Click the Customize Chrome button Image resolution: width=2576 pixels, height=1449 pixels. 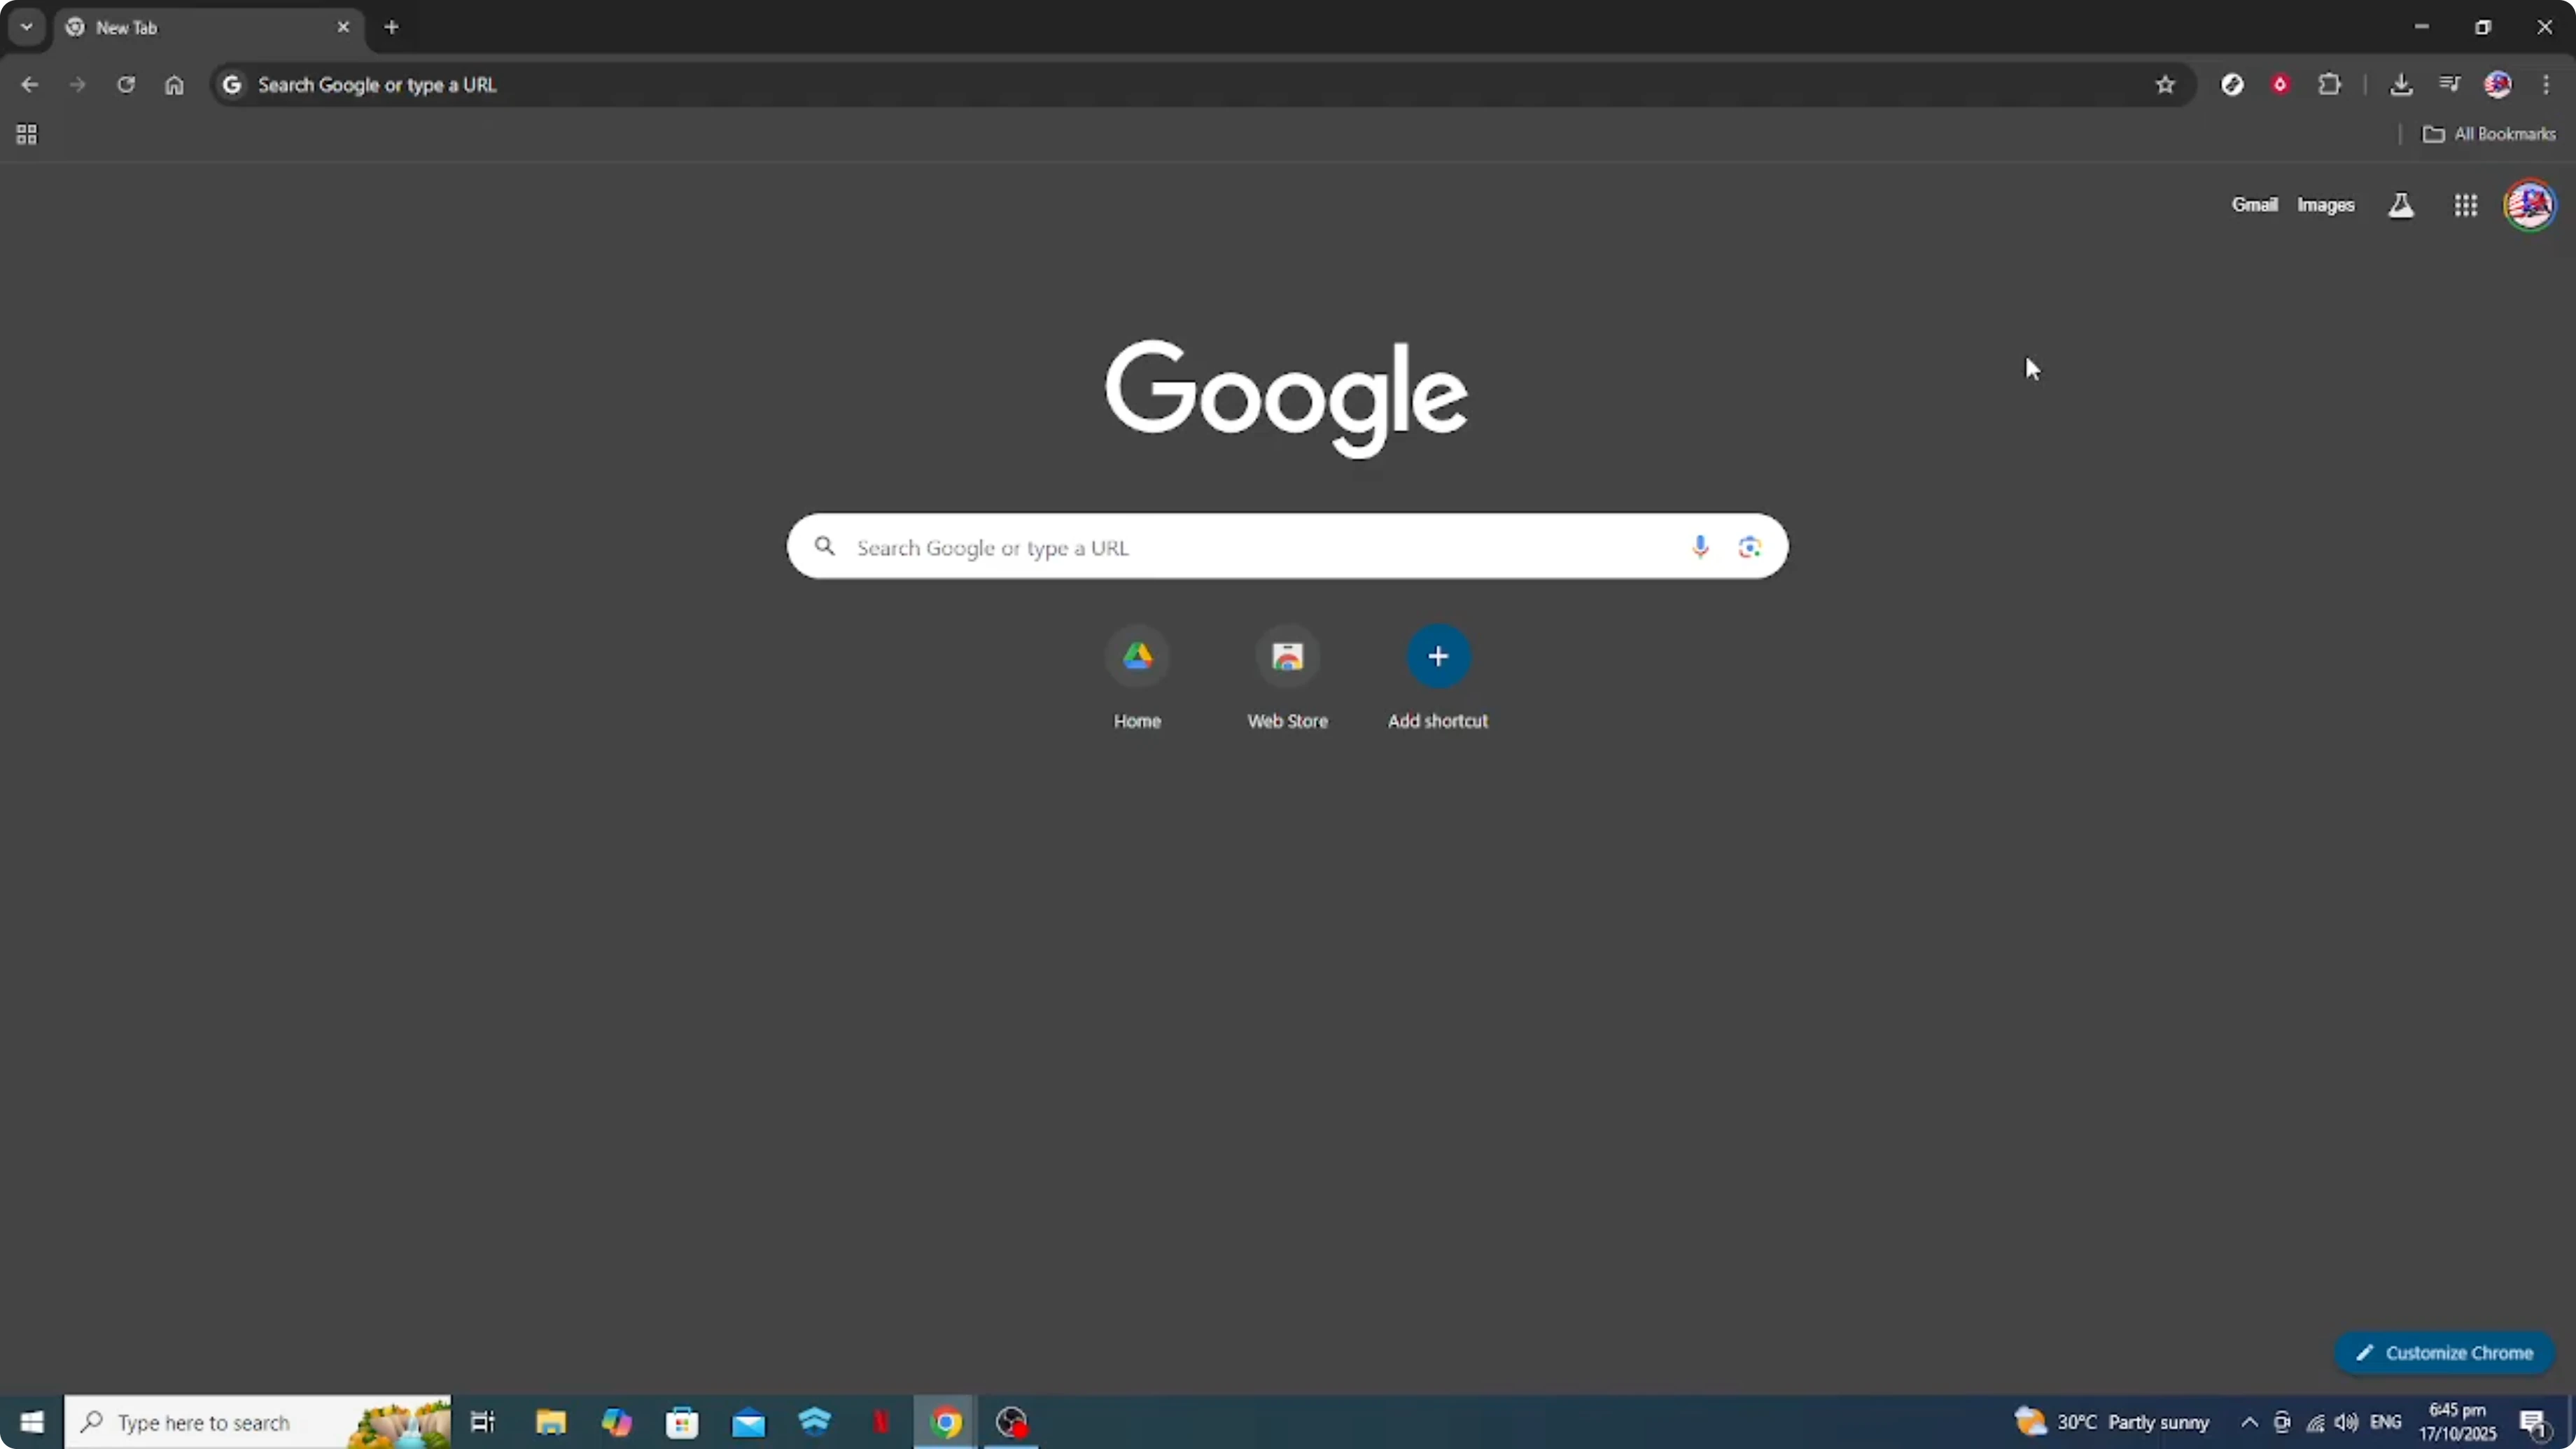(2446, 1352)
